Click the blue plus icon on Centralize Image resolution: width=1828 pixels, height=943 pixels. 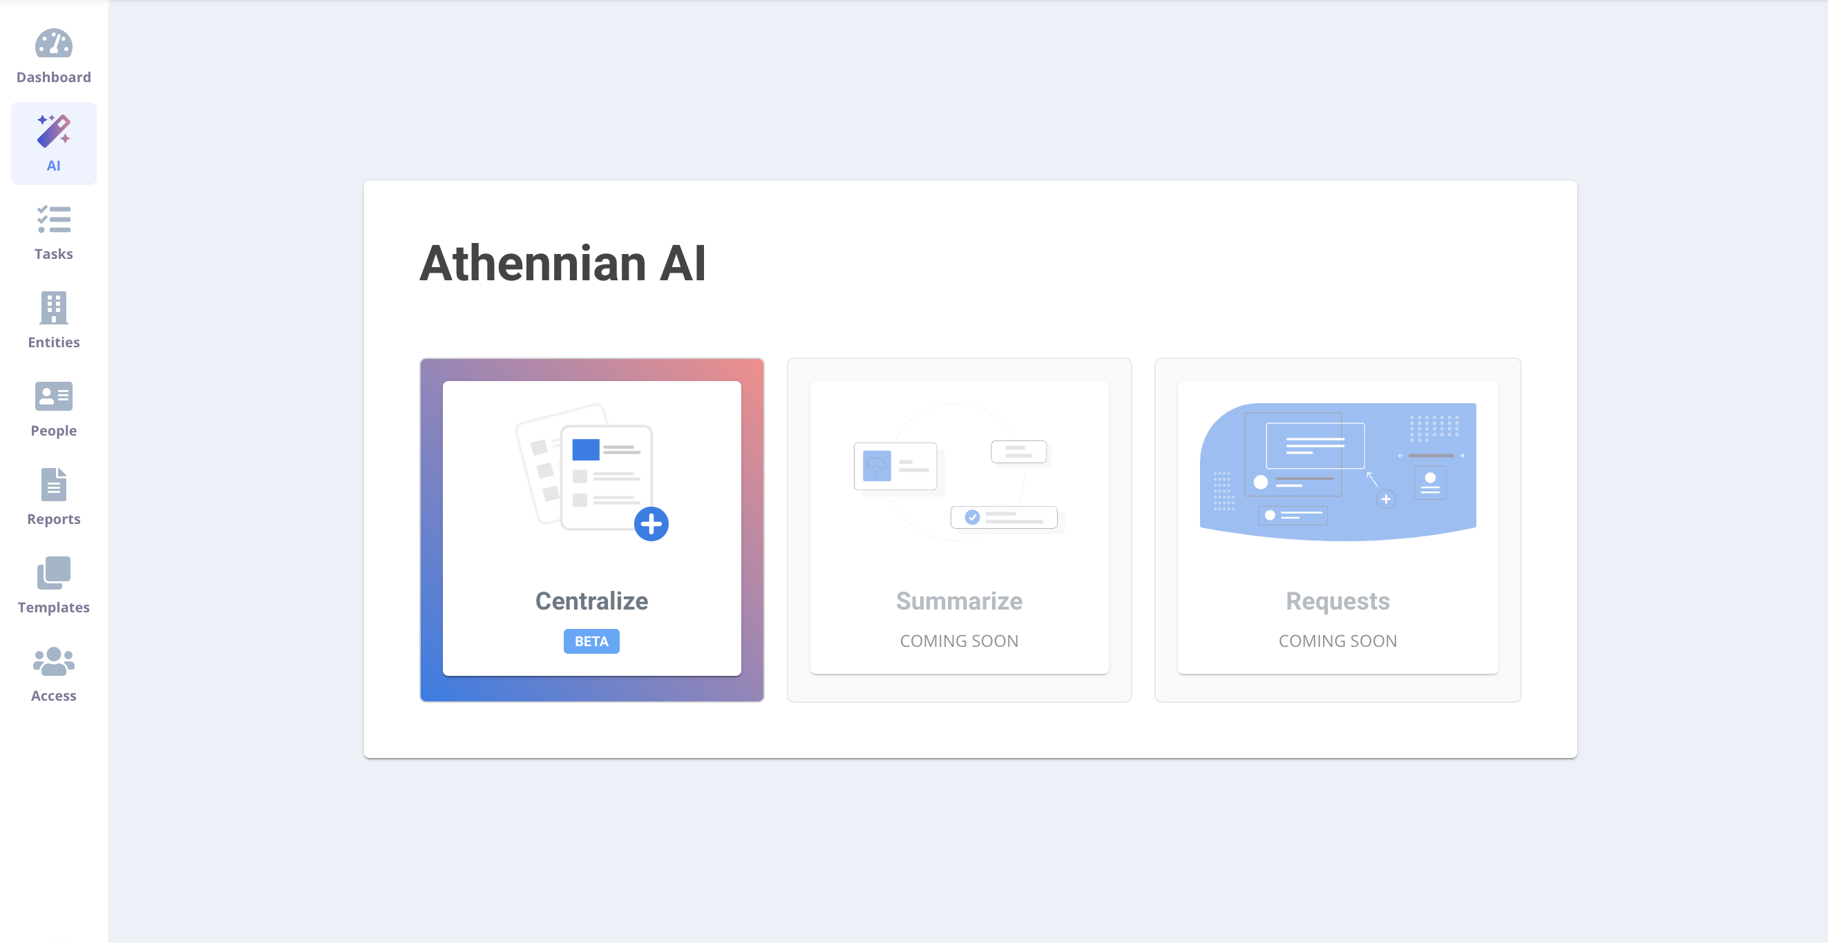651,524
